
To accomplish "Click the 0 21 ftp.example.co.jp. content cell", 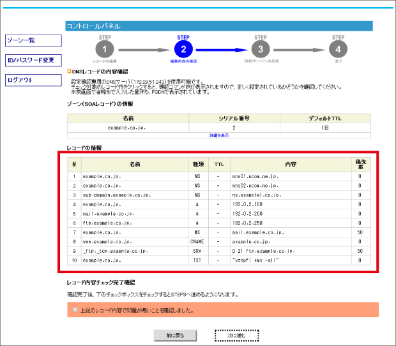I will [x=291, y=251].
